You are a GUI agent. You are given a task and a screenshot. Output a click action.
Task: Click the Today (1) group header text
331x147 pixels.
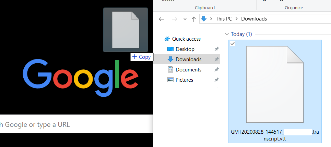[241, 34]
